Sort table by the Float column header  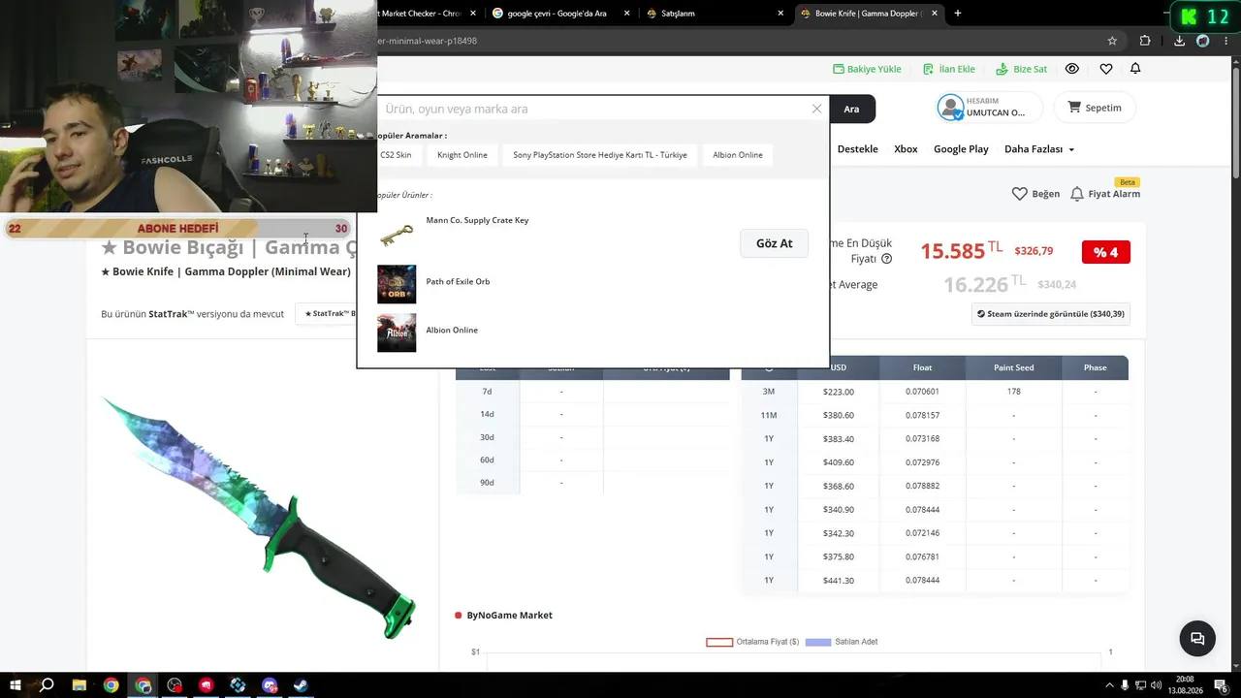tap(922, 367)
